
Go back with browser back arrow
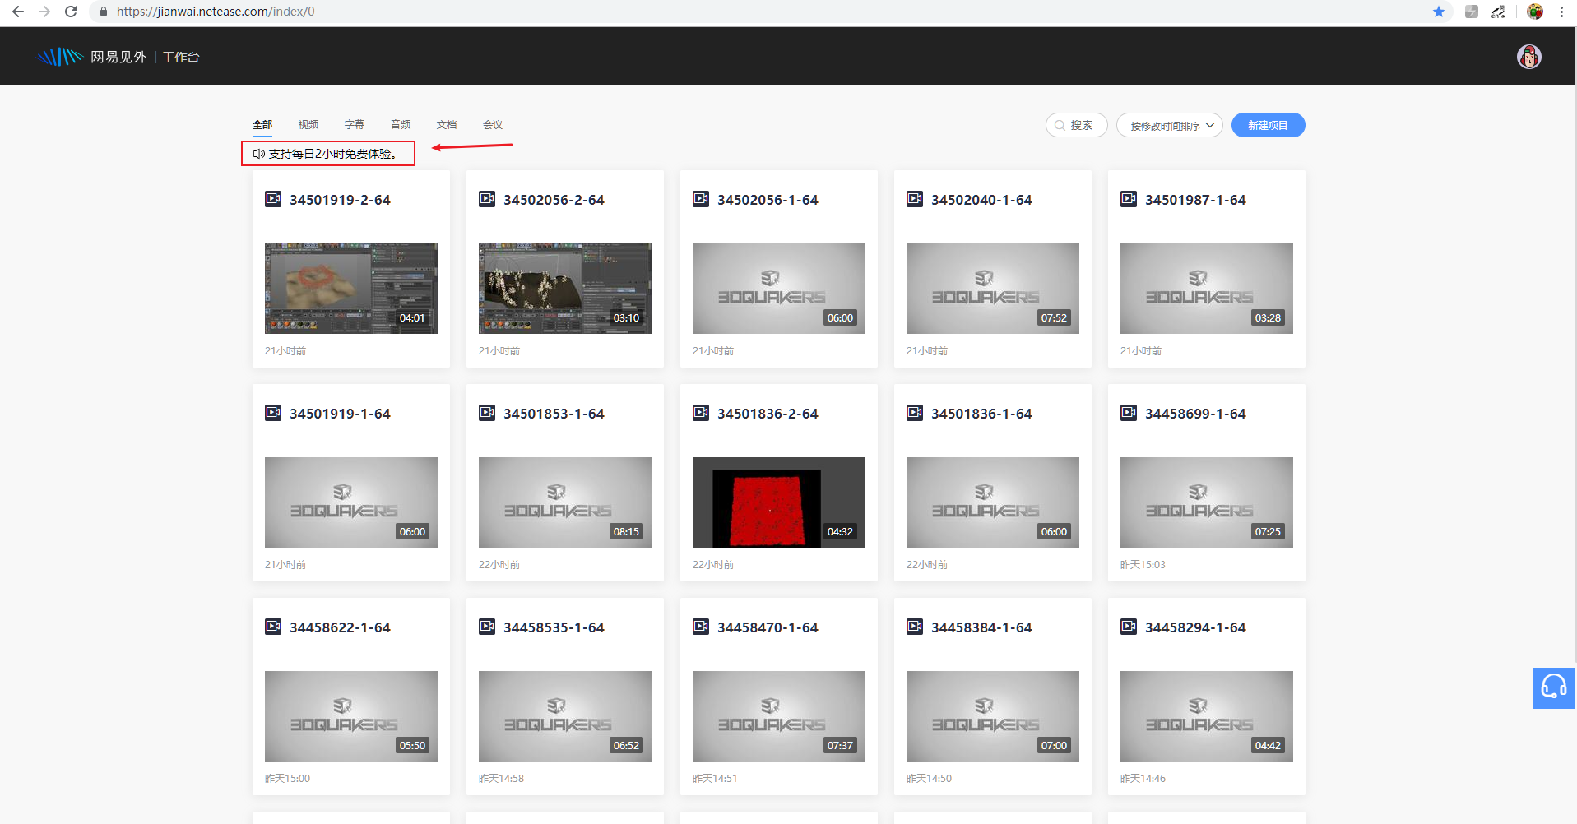[x=18, y=12]
